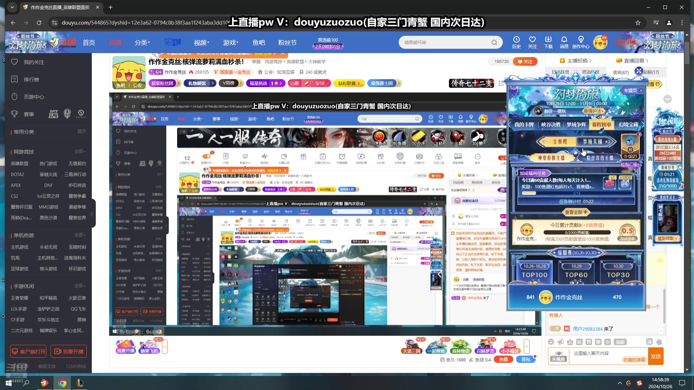Open the 小小福运 game icon

pos(510,346)
